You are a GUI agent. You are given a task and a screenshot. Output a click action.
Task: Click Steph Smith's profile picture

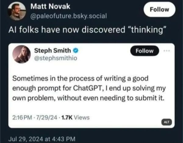click(21, 55)
